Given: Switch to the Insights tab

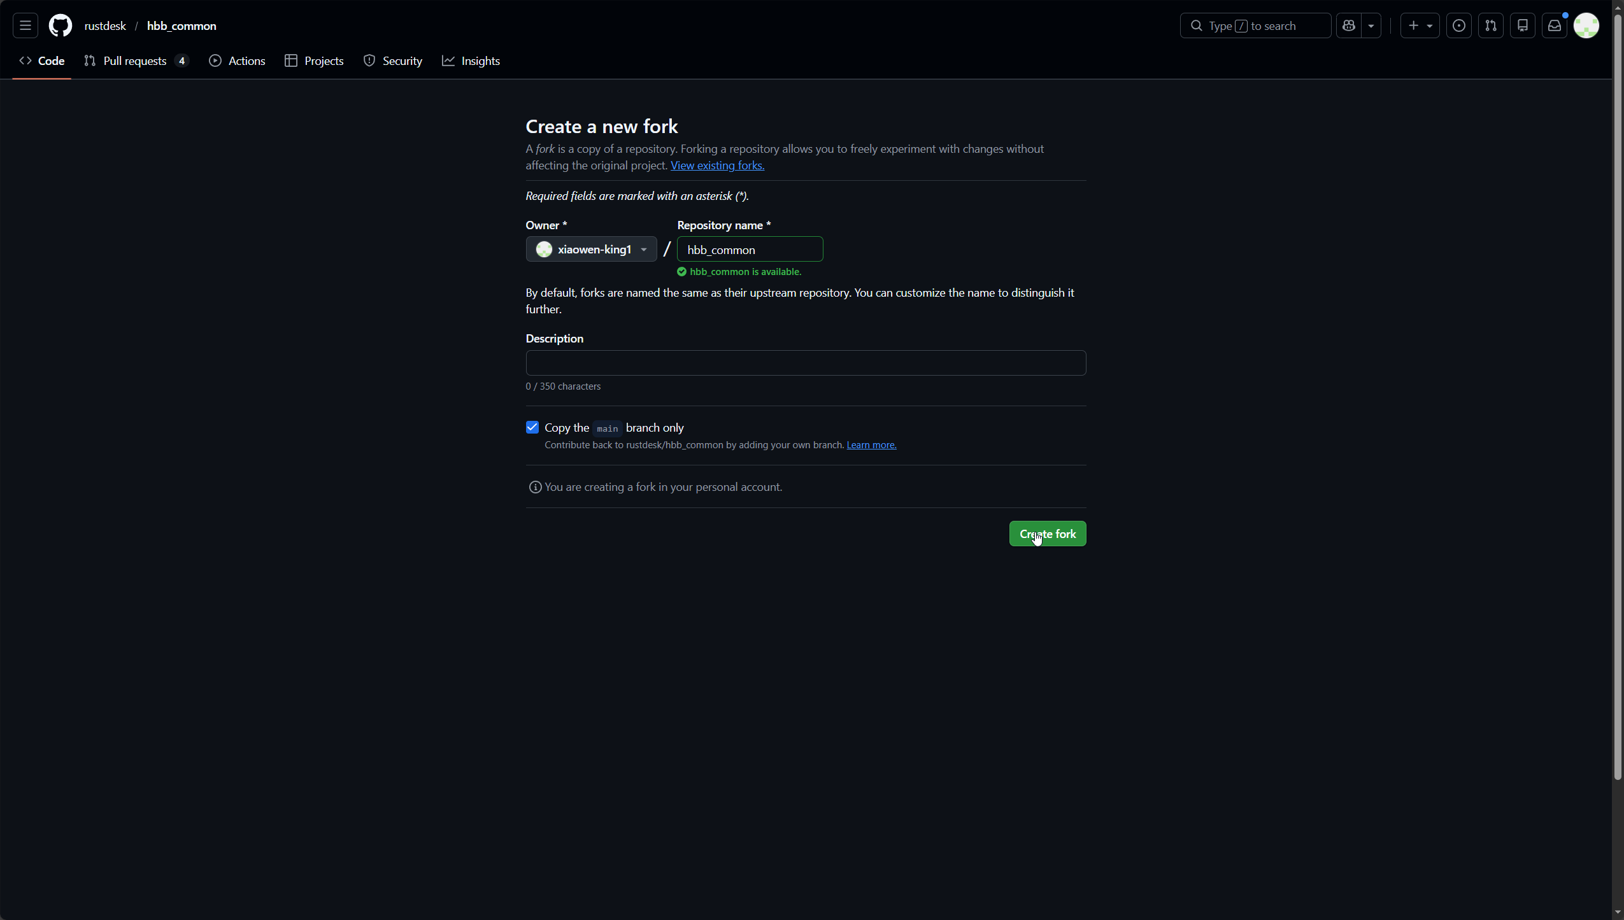Looking at the screenshot, I should coord(471,61).
